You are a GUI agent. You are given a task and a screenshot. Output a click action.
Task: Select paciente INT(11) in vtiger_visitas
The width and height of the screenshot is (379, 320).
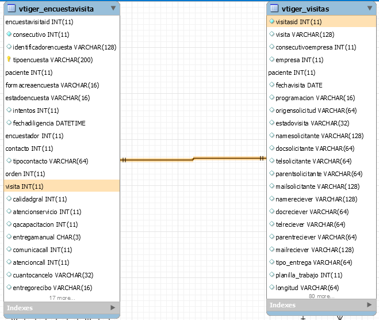(321, 73)
